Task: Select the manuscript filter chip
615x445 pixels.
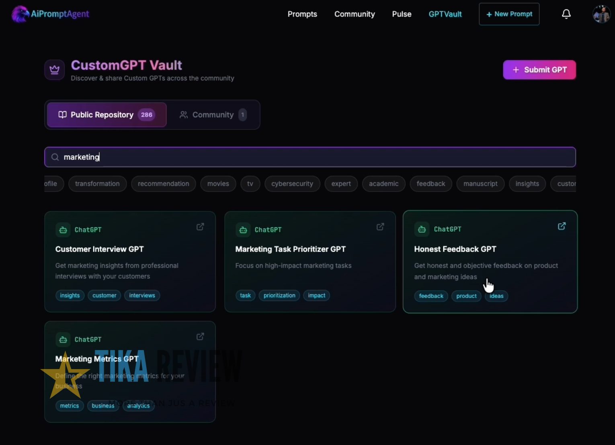Action: point(480,184)
